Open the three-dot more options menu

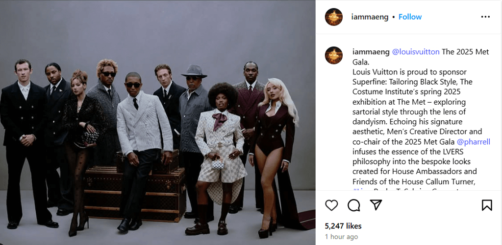[x=485, y=17]
